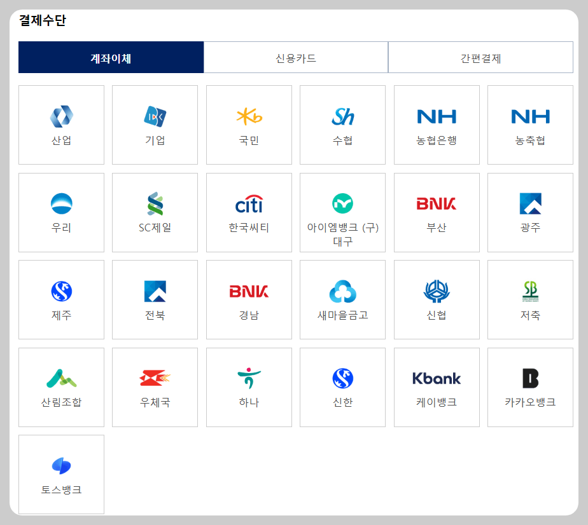Screen dimensions: 588x525
Task: Choose 수협 bank with the Sh logo
Action: (342, 125)
